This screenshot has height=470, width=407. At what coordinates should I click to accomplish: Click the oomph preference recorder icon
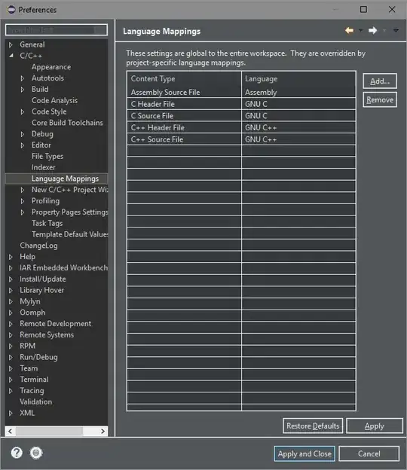(x=36, y=453)
